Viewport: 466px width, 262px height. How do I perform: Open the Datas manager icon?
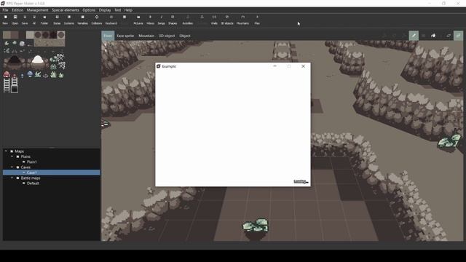coord(57,20)
